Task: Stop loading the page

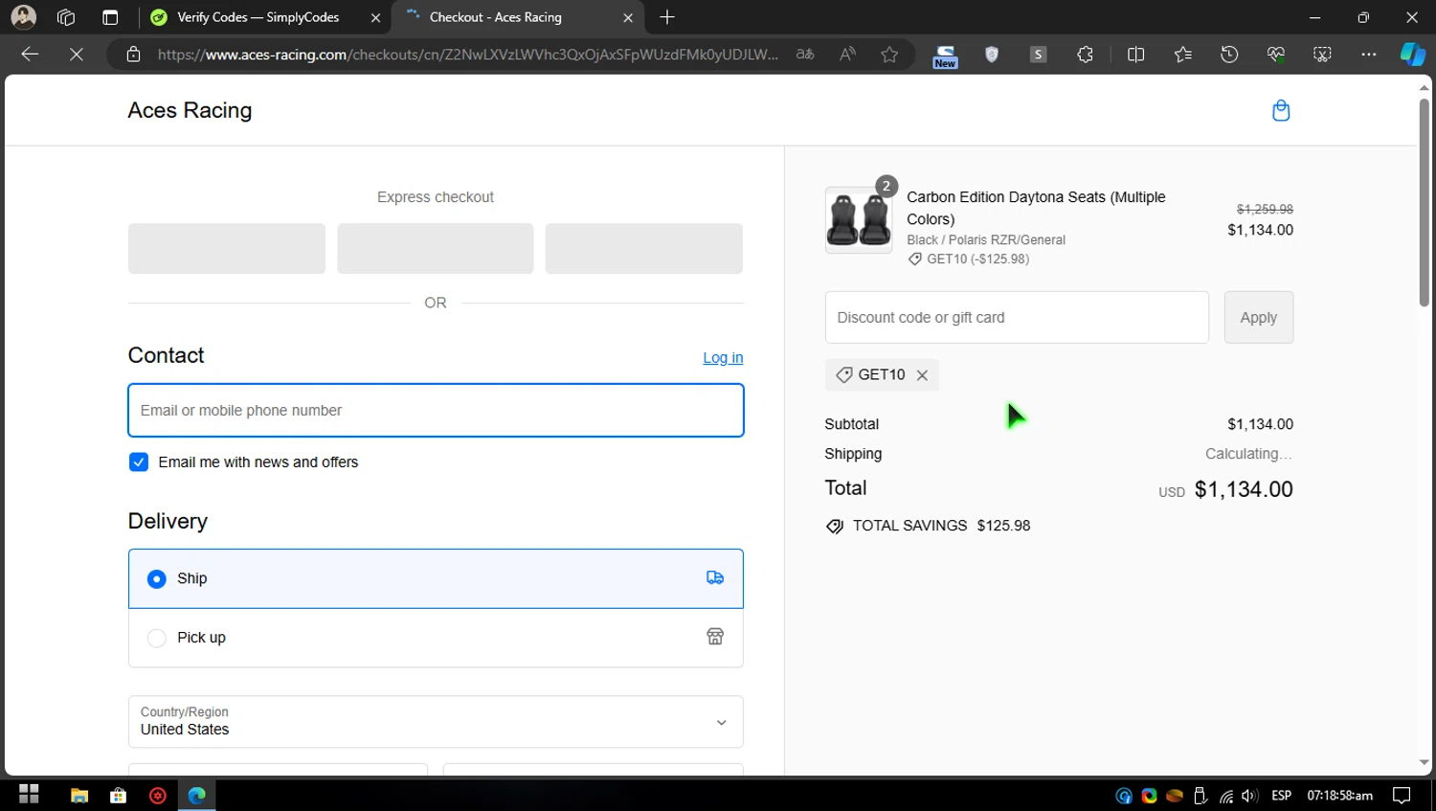Action: tap(77, 55)
